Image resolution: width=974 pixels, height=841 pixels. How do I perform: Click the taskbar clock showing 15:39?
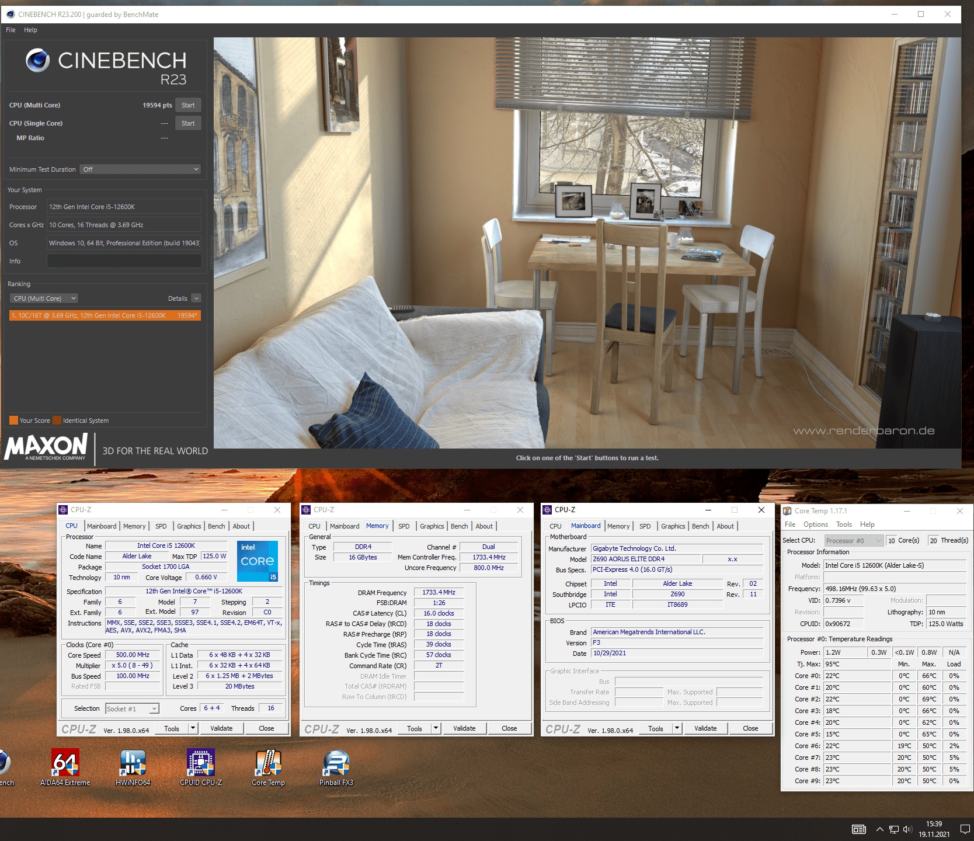(934, 829)
